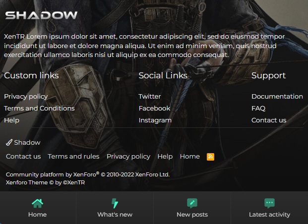
Task: Click Home in the footer link row
Action: tap(189, 156)
